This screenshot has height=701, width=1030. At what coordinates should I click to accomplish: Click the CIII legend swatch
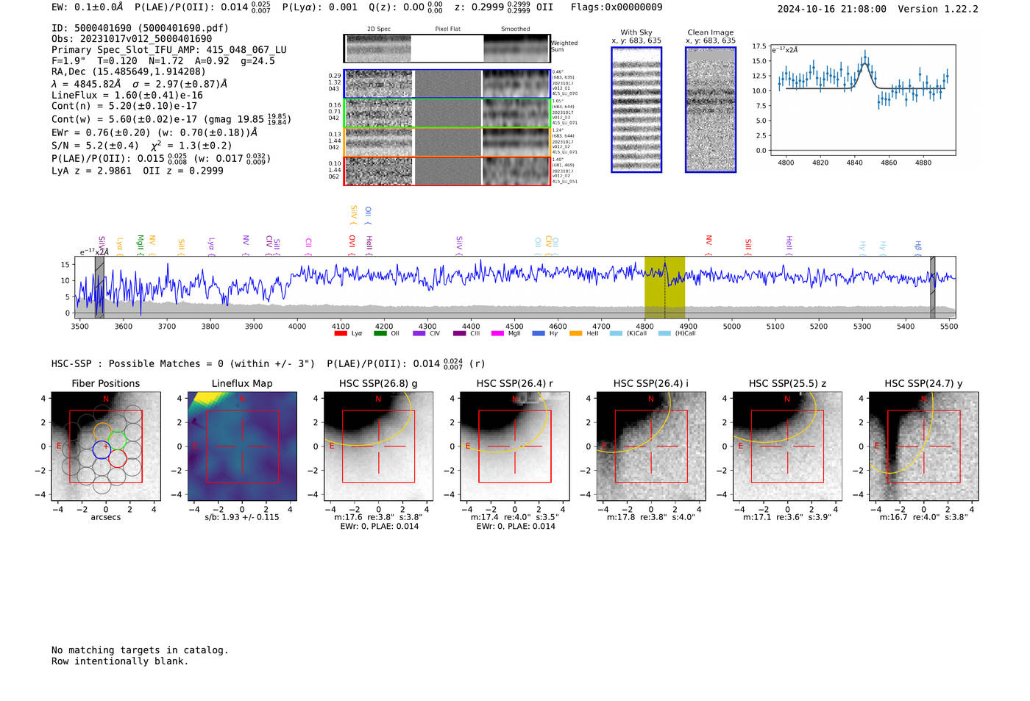[460, 333]
